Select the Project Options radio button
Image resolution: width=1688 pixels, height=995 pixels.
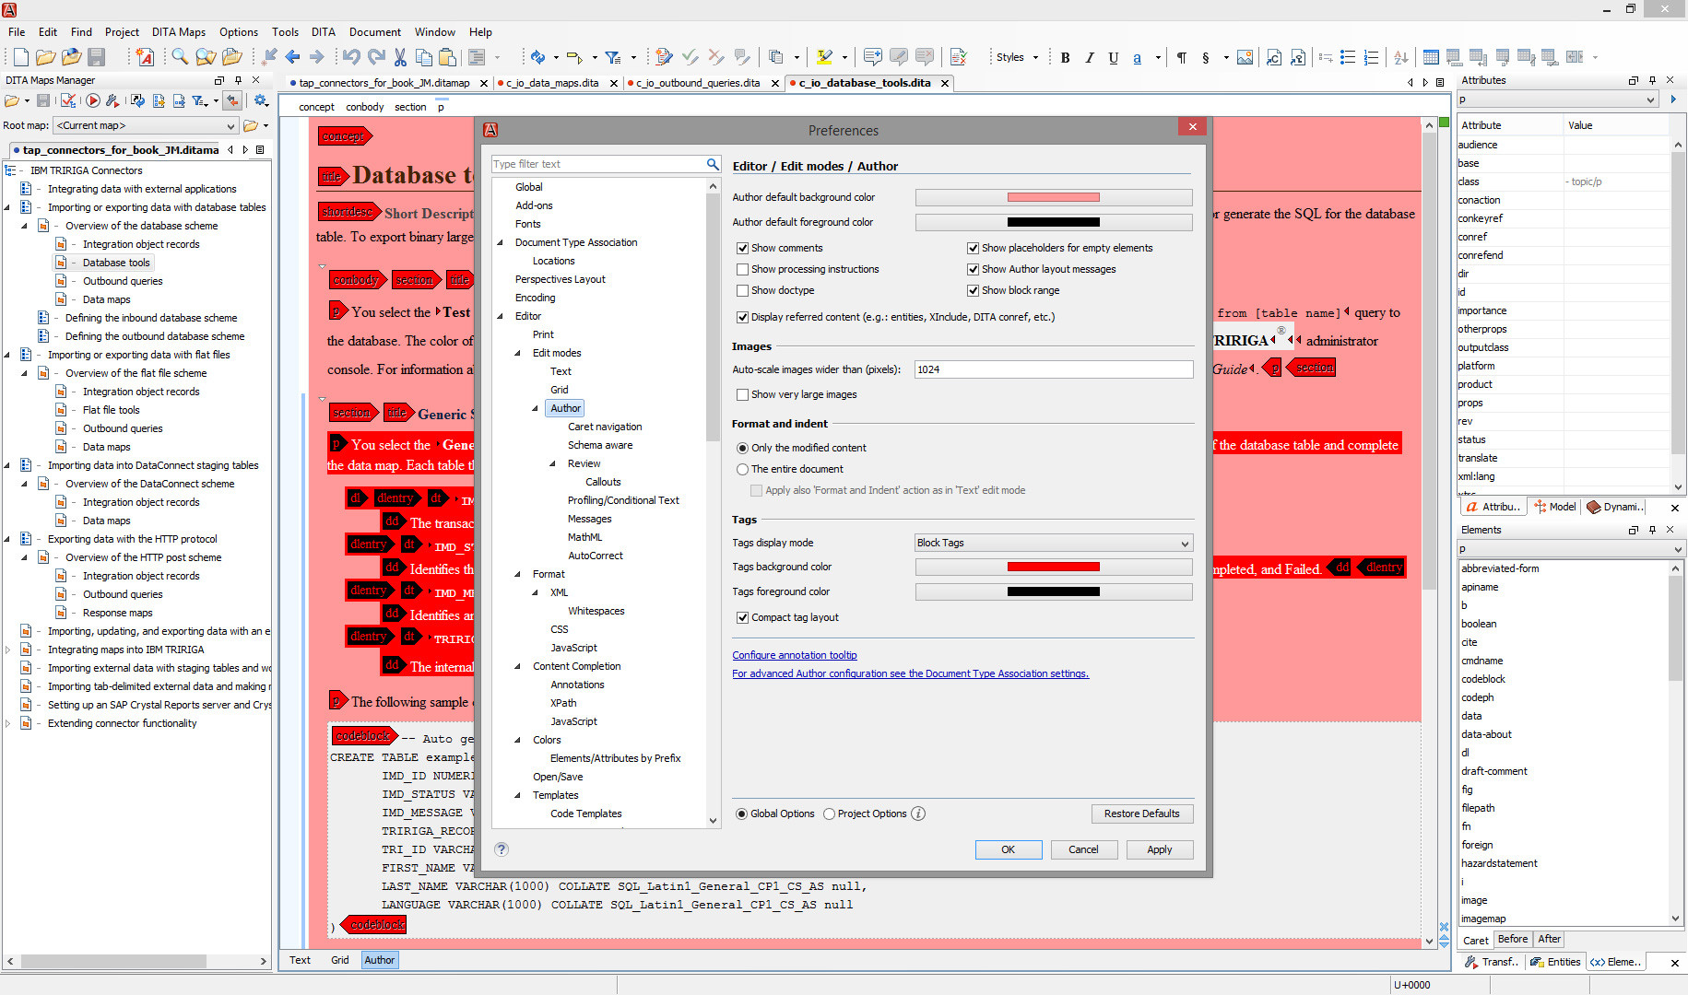[x=829, y=814]
